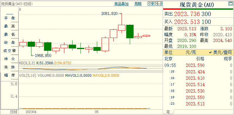Image resolution: width=234 pixels, height=115 pixels.
Task: Click the 09:55 trade row
Action: tap(198, 65)
